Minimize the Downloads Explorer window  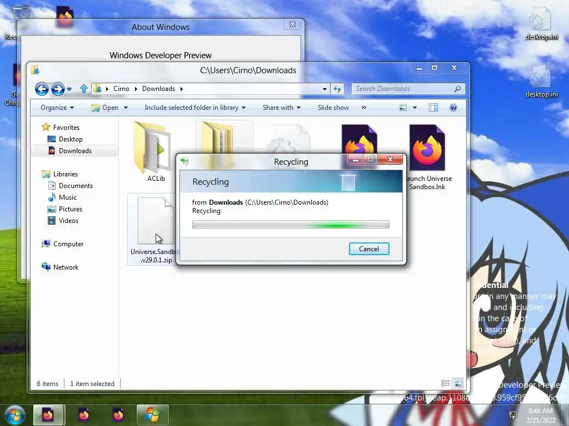click(420, 68)
